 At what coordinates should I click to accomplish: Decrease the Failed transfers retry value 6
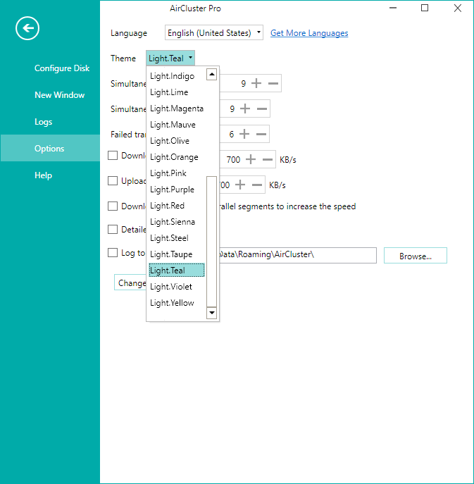coord(261,134)
